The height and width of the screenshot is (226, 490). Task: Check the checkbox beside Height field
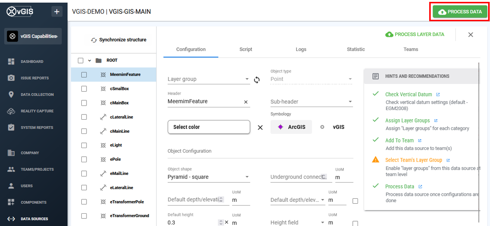[355, 223]
